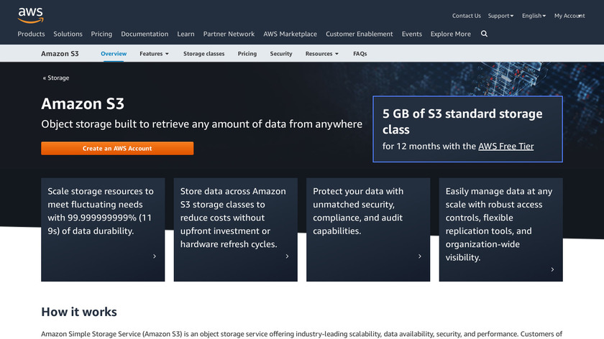Click the AWS logo
Screen dimensions: 604x339
[x=30, y=15]
